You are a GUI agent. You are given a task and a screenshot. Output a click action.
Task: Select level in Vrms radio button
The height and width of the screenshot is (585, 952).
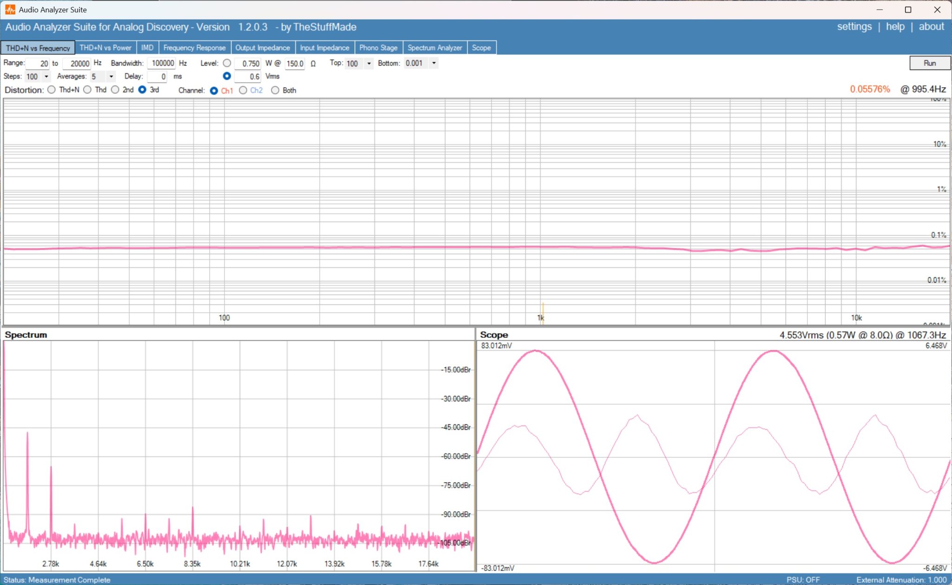coord(227,76)
